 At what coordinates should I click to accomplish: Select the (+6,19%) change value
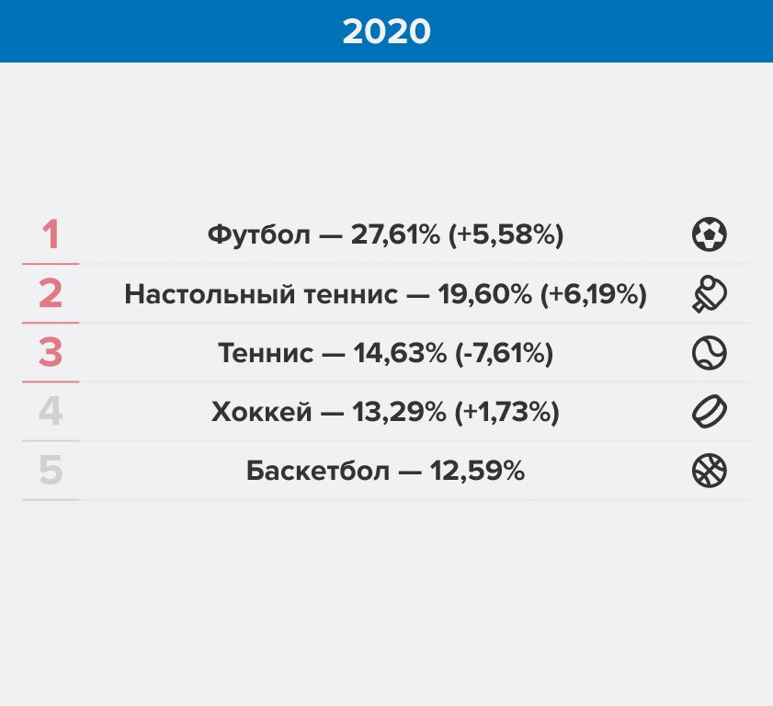click(x=594, y=295)
